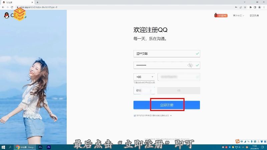
Task: Open the Windows notification center
Action: pyautogui.click(x=263, y=147)
